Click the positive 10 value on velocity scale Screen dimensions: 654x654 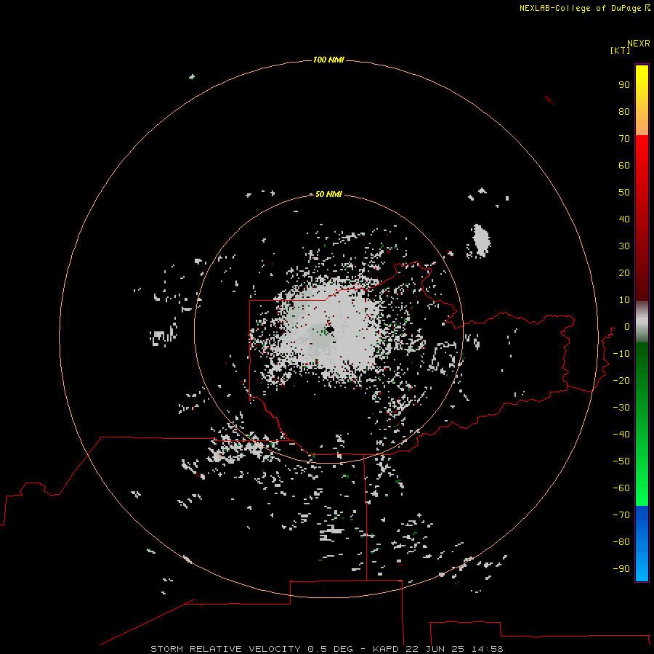pos(624,300)
